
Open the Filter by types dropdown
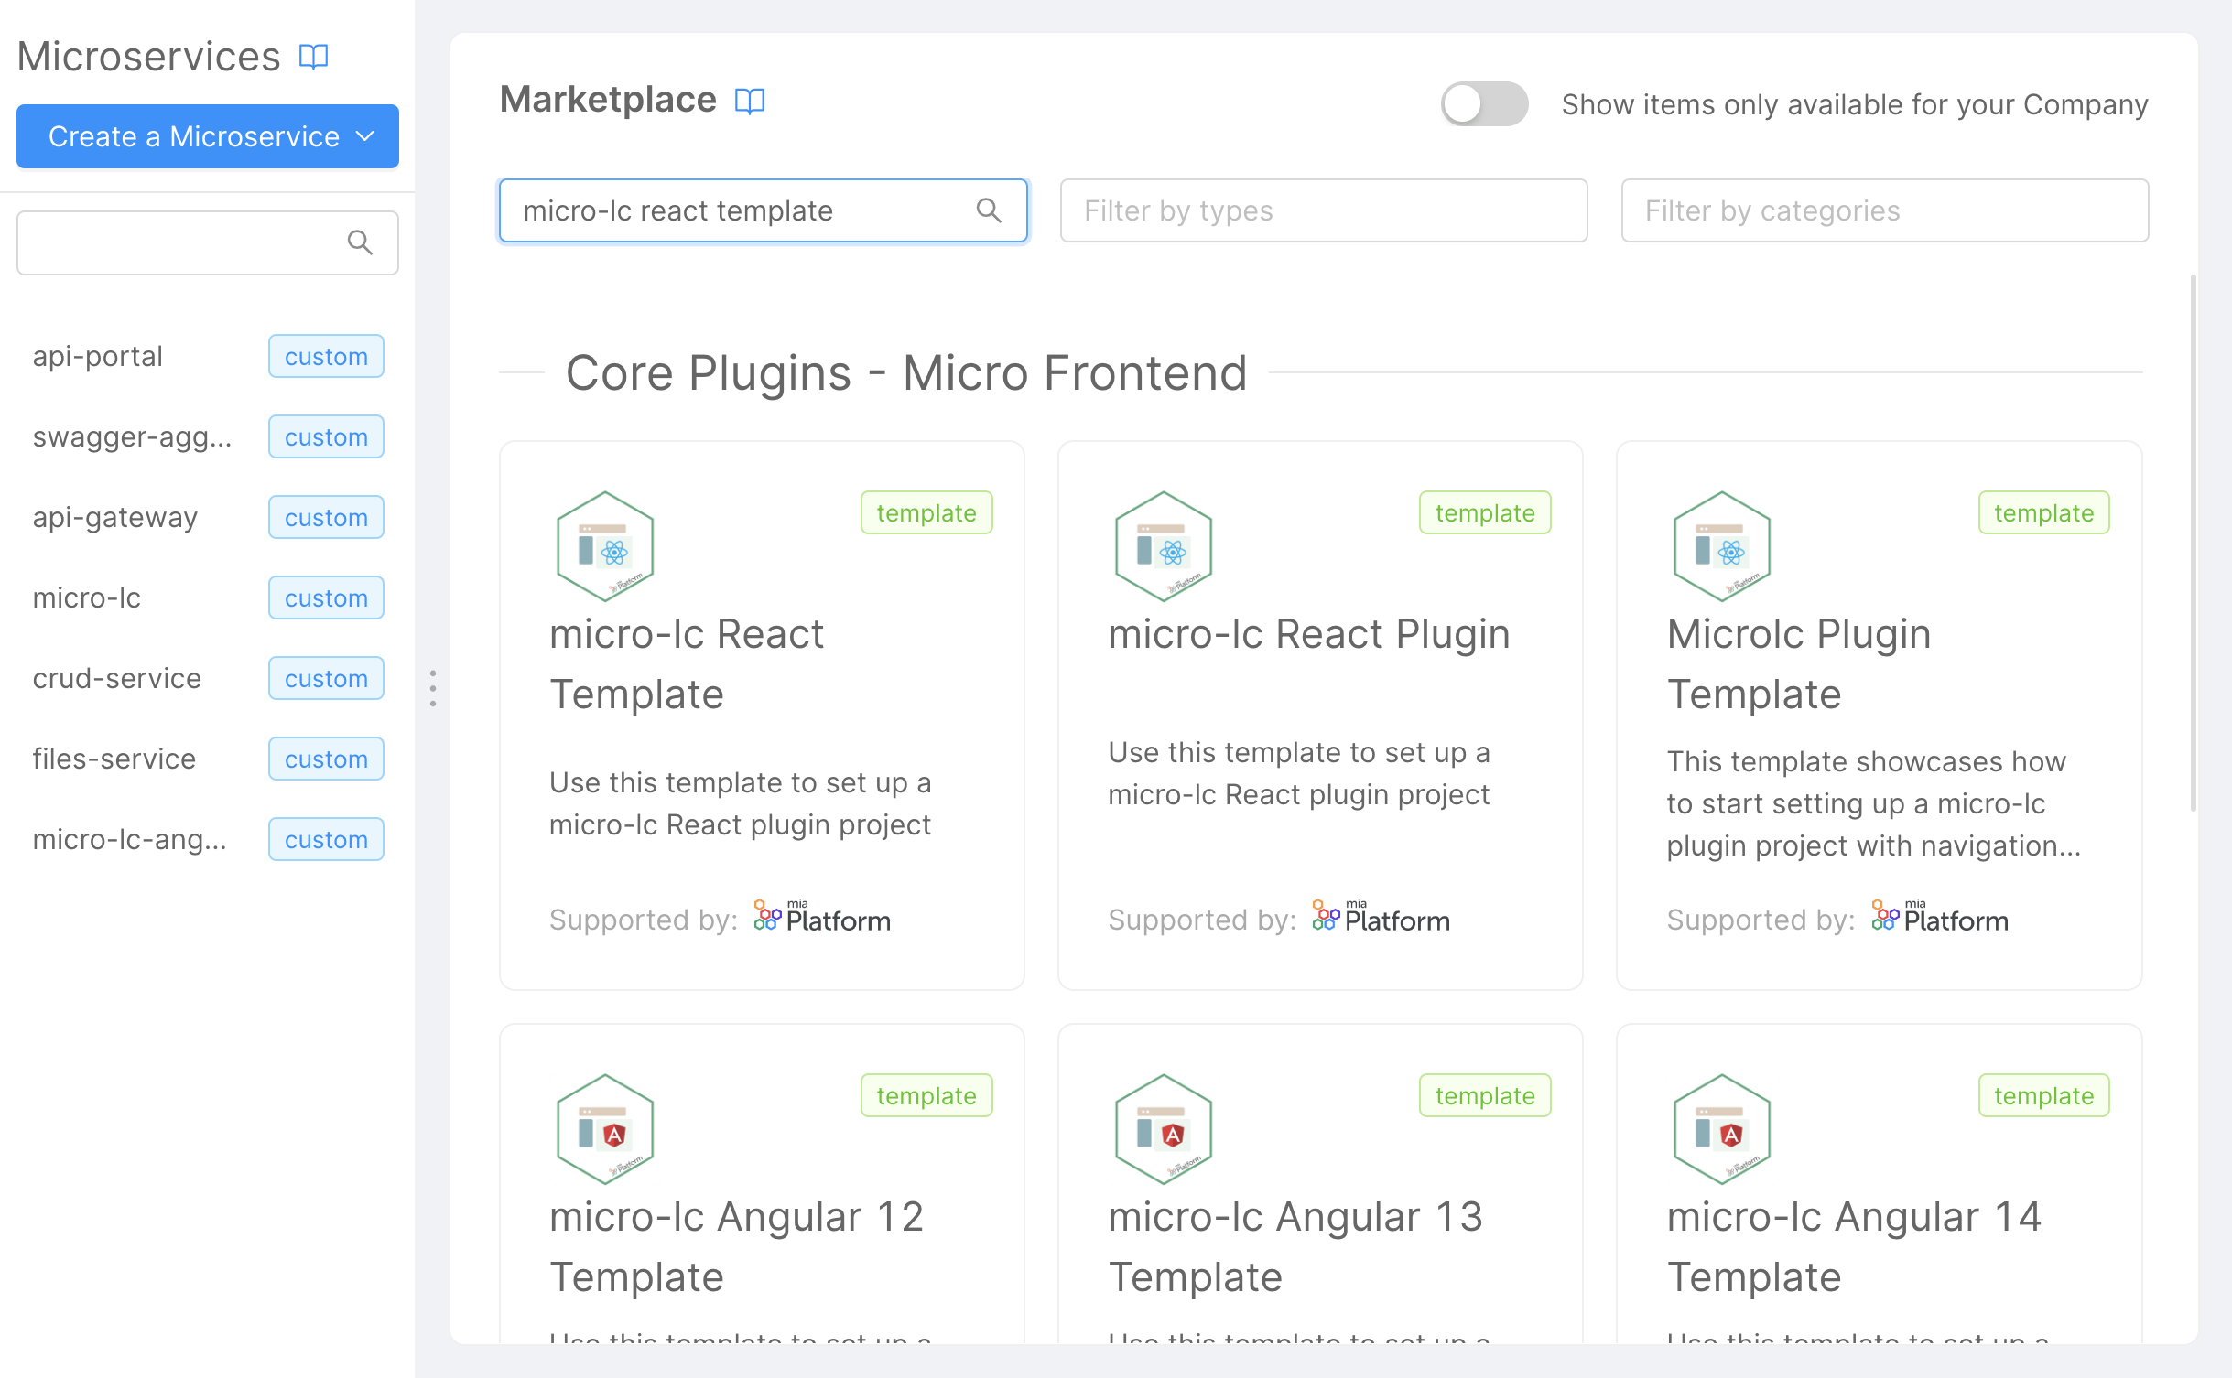coord(1323,210)
